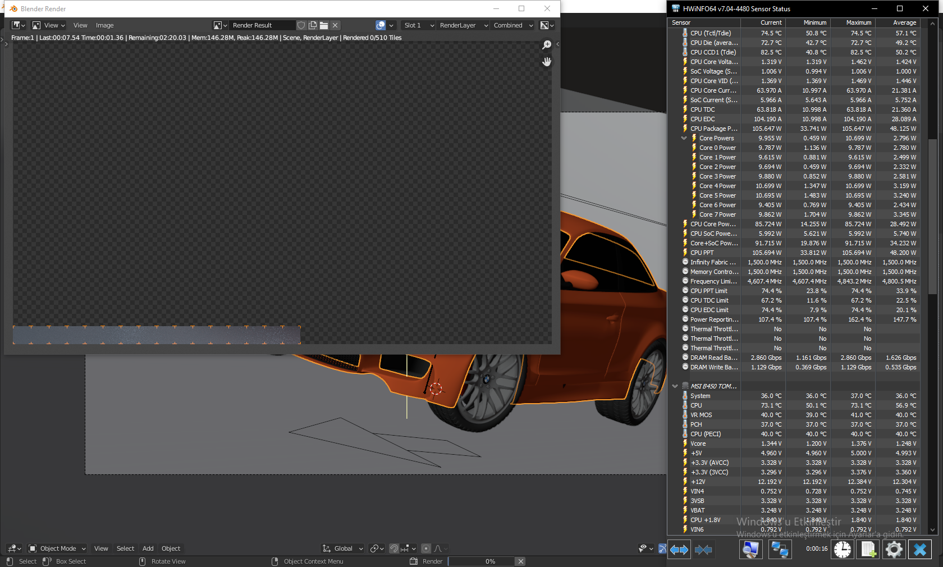This screenshot has height=567, width=943.
Task: Toggle snapping magnet icon
Action: [x=394, y=548]
